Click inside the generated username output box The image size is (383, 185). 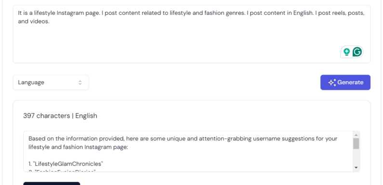188,151
